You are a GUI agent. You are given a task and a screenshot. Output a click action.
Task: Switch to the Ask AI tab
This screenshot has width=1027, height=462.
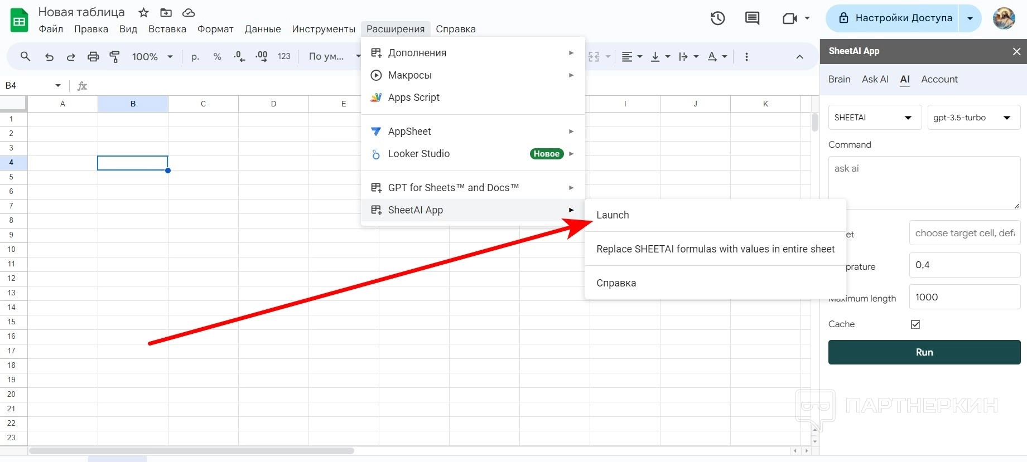875,79
